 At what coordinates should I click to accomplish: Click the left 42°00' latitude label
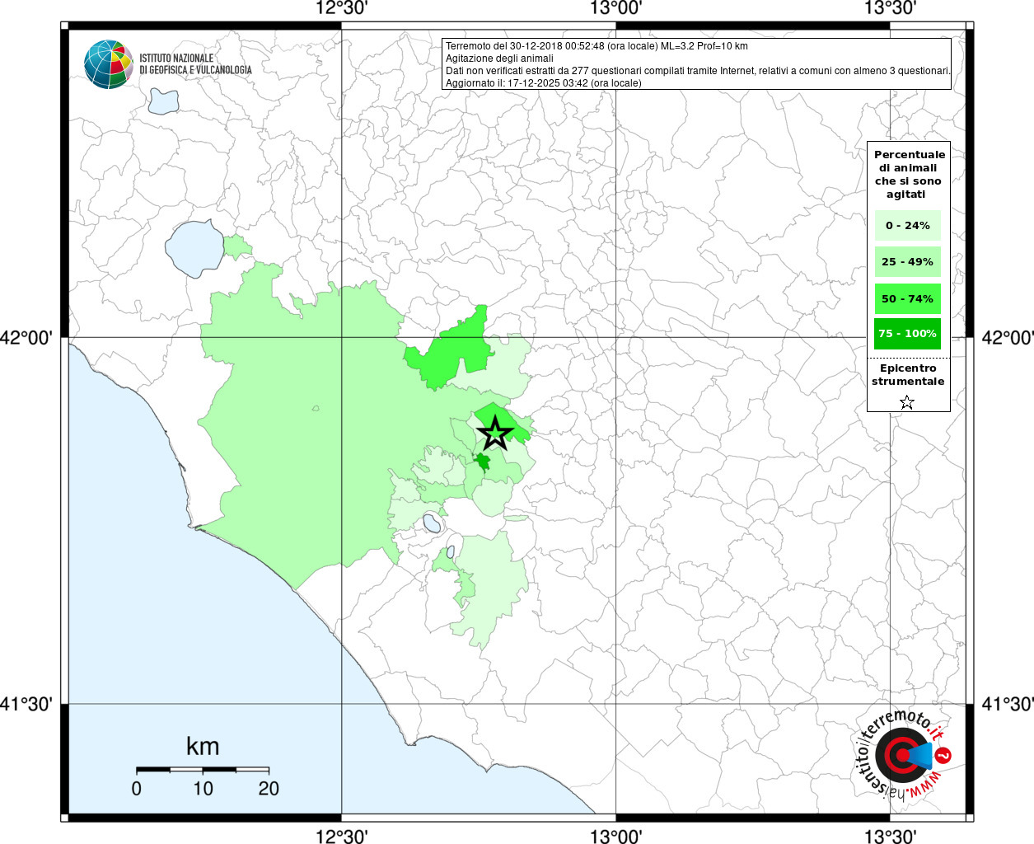[26, 337]
